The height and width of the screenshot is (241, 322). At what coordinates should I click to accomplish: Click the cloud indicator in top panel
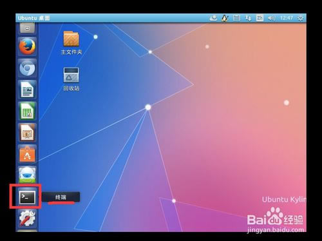(213, 18)
